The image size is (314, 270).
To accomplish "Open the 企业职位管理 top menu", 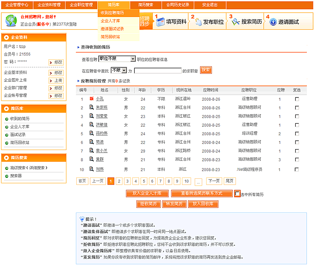I will click(x=81, y=4).
